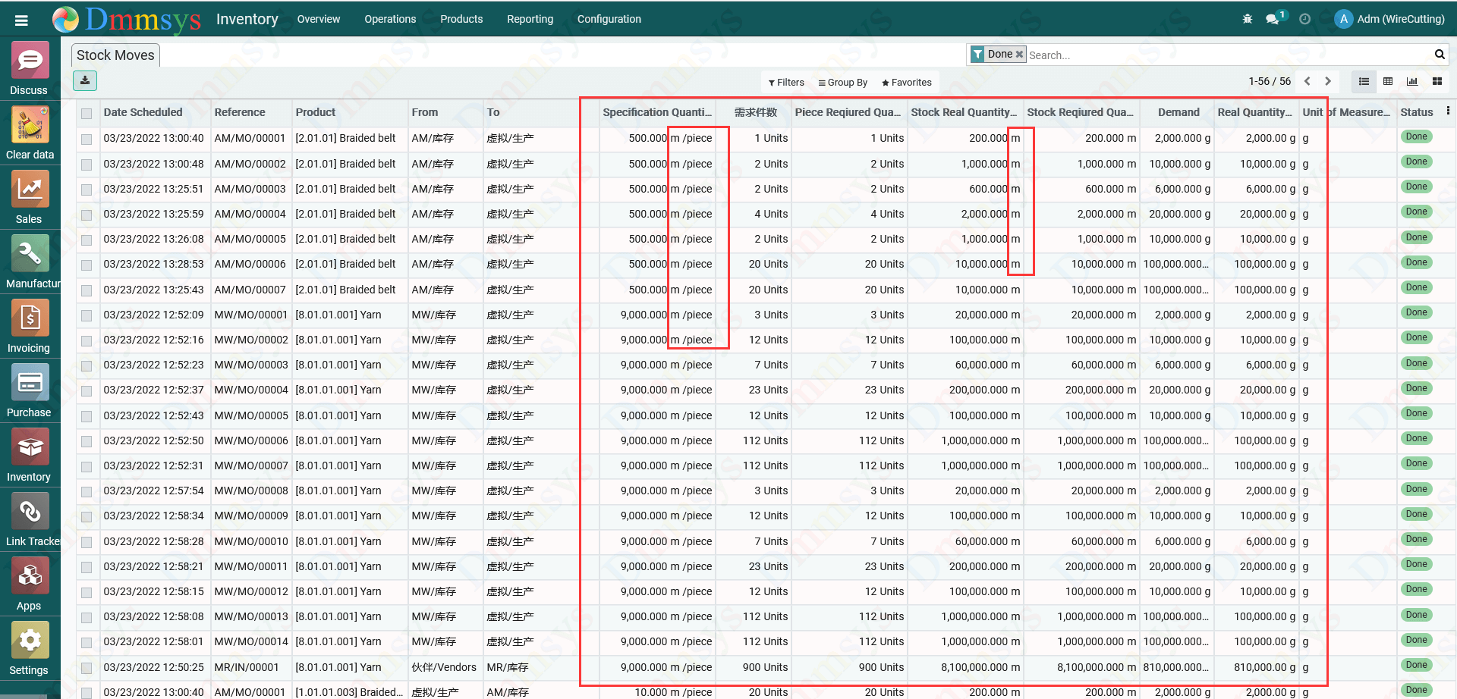The width and height of the screenshot is (1457, 699).
Task: Select the MW/MO/00001 row checkbox
Action: tap(87, 315)
